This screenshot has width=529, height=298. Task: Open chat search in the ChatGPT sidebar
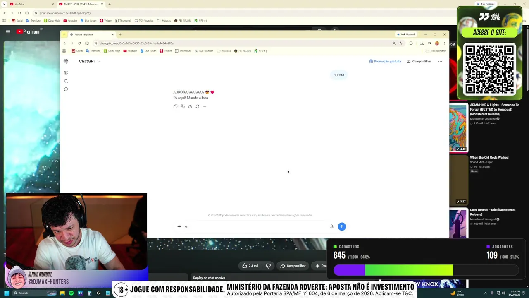click(x=66, y=81)
